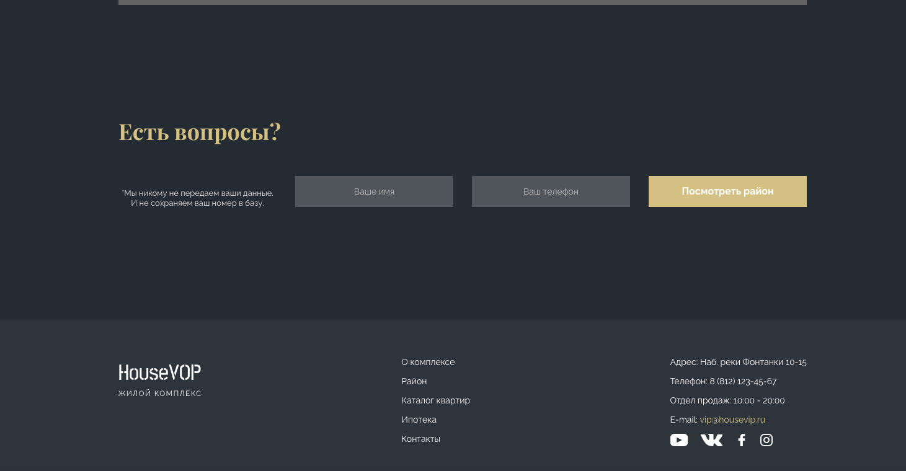This screenshot has width=906, height=471.
Task: Open Каталог квартир in footer menu
Action: click(x=435, y=400)
